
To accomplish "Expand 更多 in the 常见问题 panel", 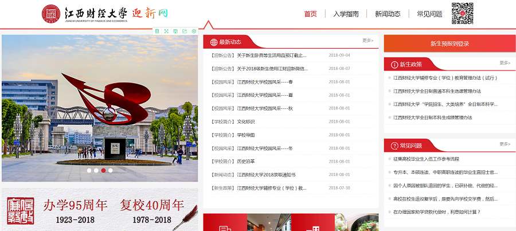I will (x=505, y=144).
